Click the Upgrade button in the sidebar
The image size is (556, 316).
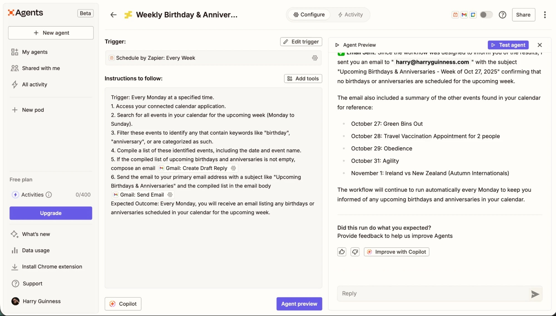point(51,213)
